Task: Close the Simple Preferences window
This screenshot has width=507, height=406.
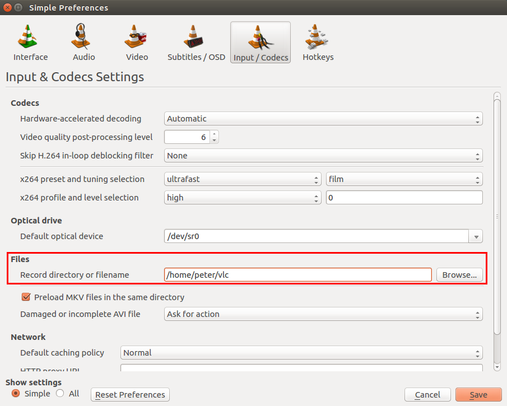Action: click(8, 7)
